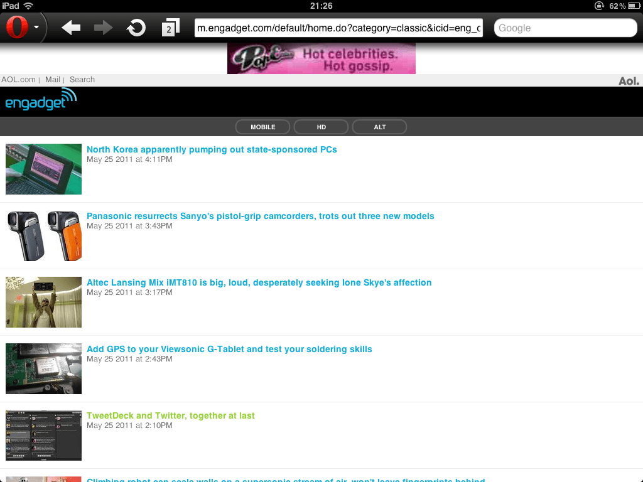Screen dimensions: 643x482
Task: Focus the Google search field
Action: coord(566,28)
